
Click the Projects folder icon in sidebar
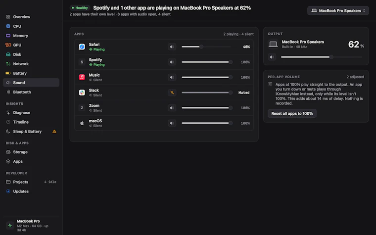click(8, 182)
